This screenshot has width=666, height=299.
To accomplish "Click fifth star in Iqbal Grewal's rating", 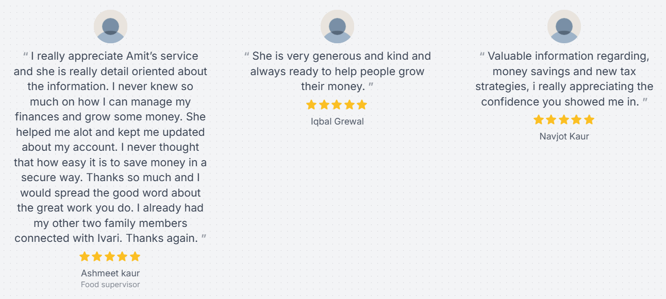I will tap(362, 105).
